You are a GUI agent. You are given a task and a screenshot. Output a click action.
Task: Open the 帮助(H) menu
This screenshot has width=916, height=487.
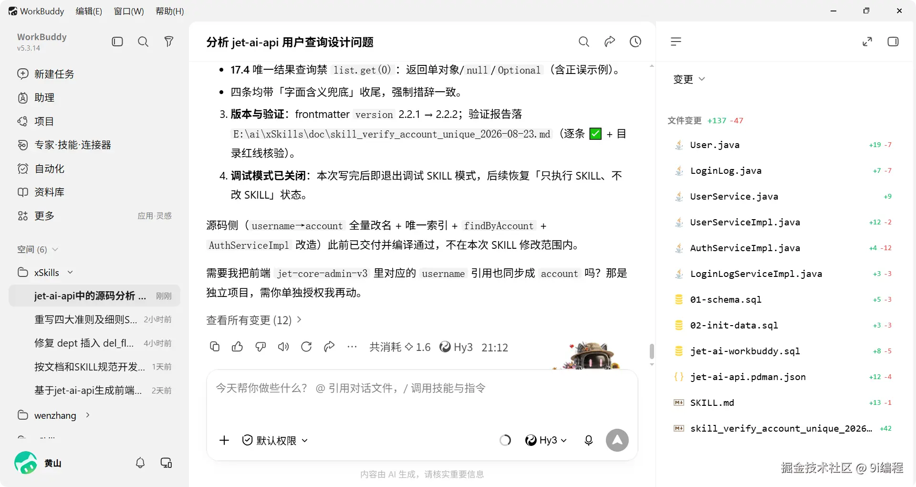point(170,11)
